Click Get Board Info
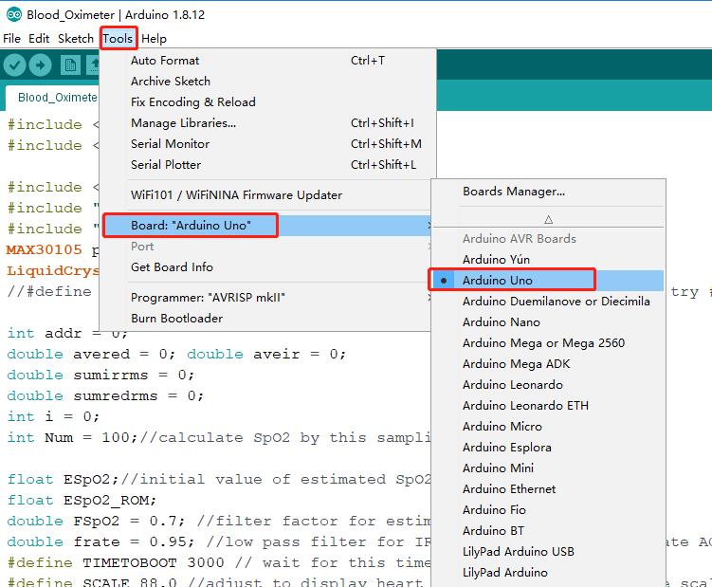The width and height of the screenshot is (712, 587). (172, 266)
